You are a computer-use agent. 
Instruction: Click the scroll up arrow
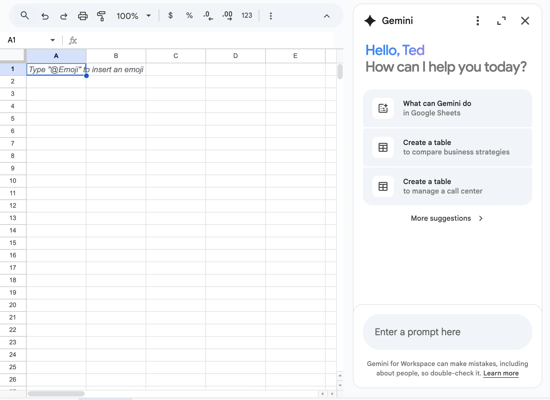(x=340, y=375)
